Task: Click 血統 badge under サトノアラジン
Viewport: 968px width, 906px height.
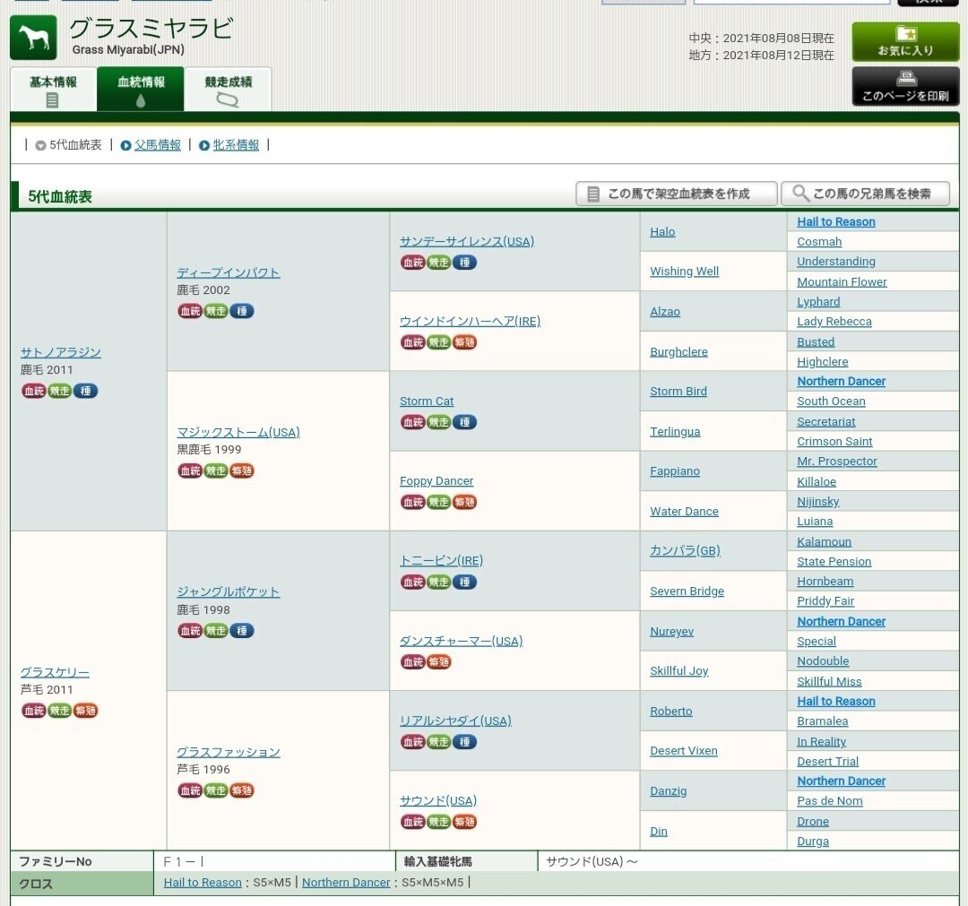Action: (34, 391)
